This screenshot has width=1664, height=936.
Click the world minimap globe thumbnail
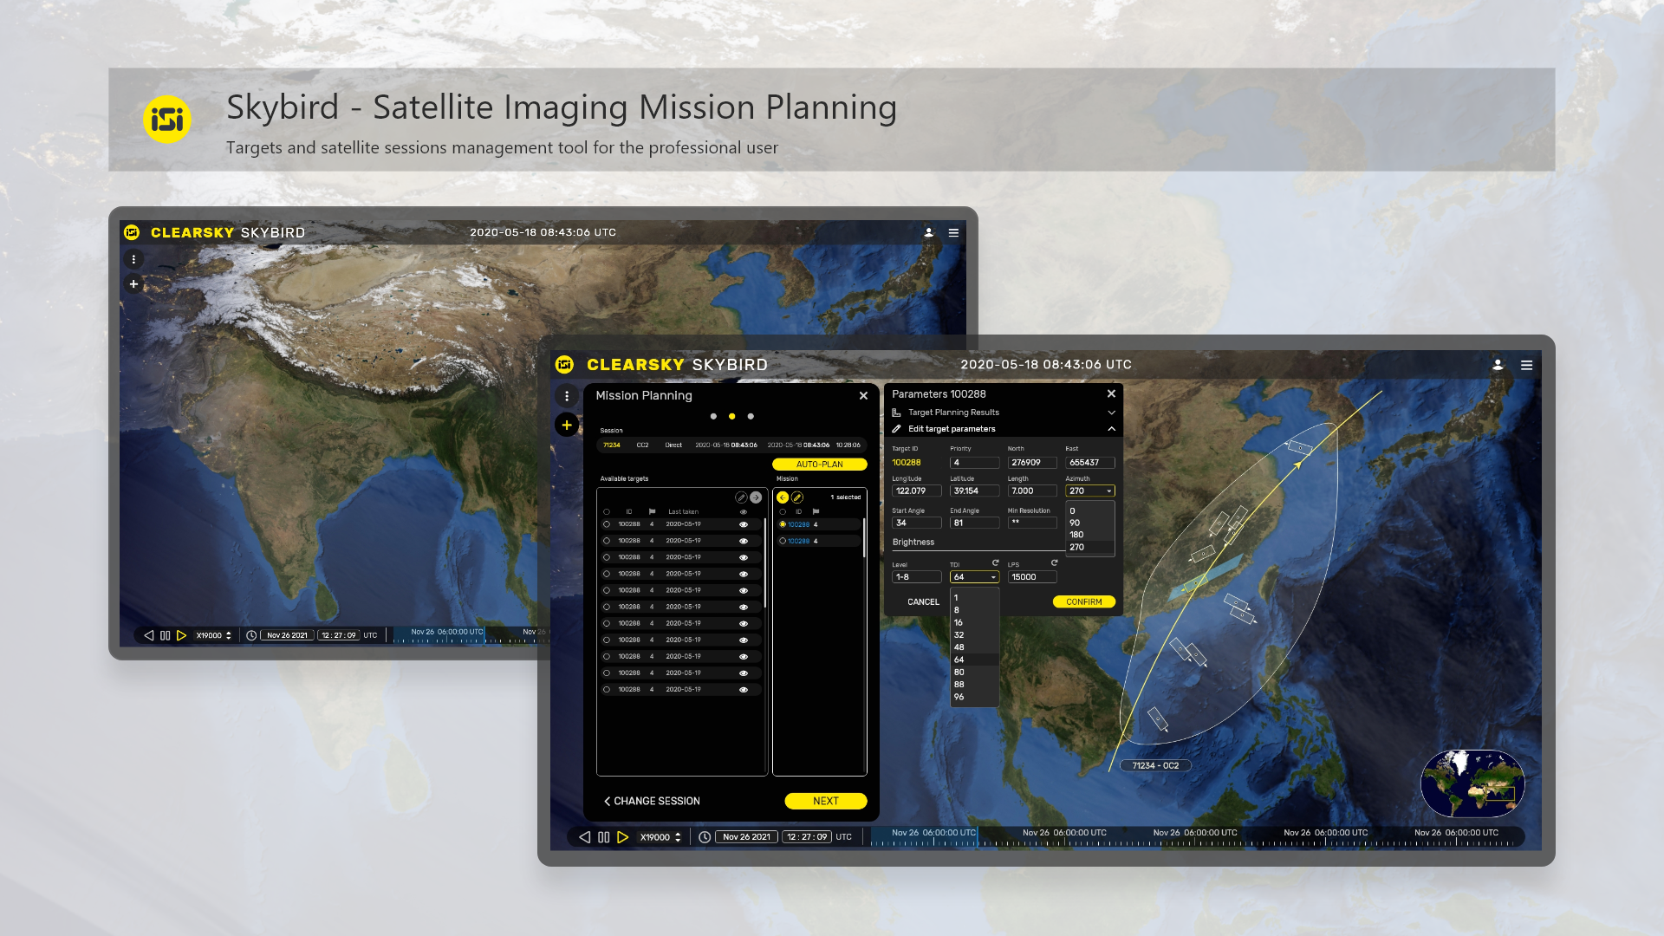coord(1472,783)
